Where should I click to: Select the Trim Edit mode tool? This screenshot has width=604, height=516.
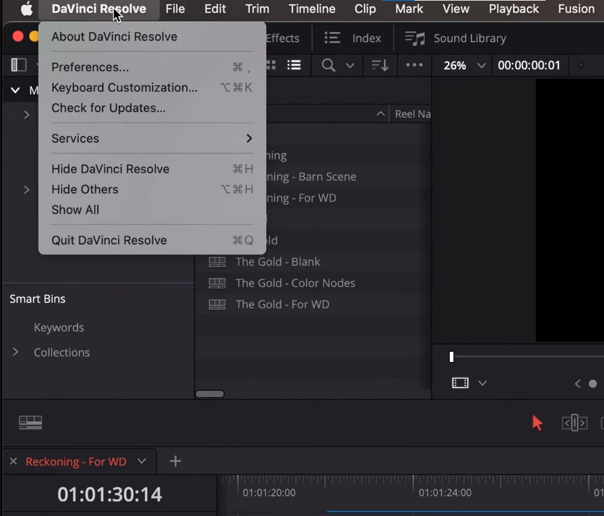coord(574,423)
